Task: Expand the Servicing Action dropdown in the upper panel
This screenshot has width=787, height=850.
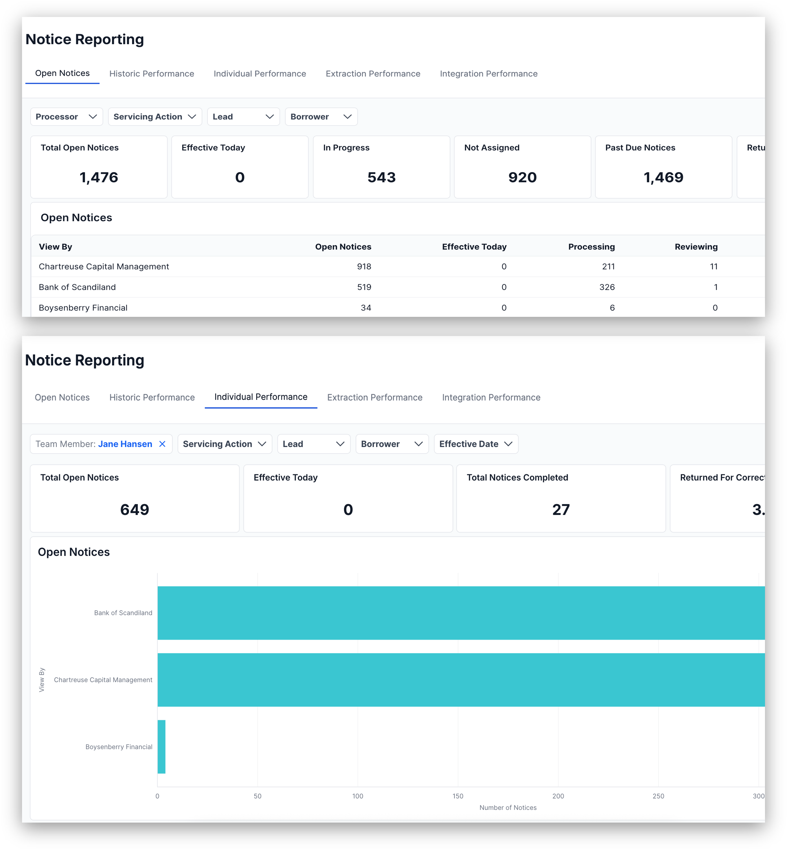Action: 155,116
